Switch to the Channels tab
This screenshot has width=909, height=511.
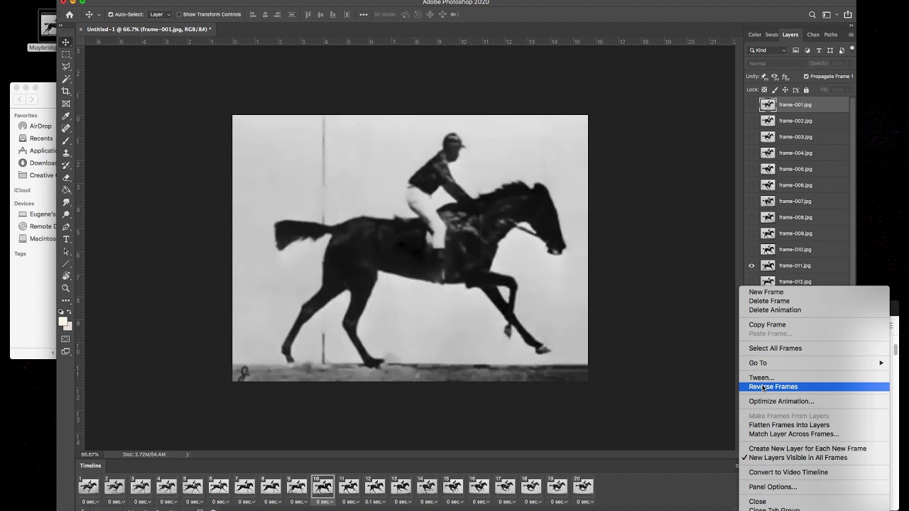813,35
